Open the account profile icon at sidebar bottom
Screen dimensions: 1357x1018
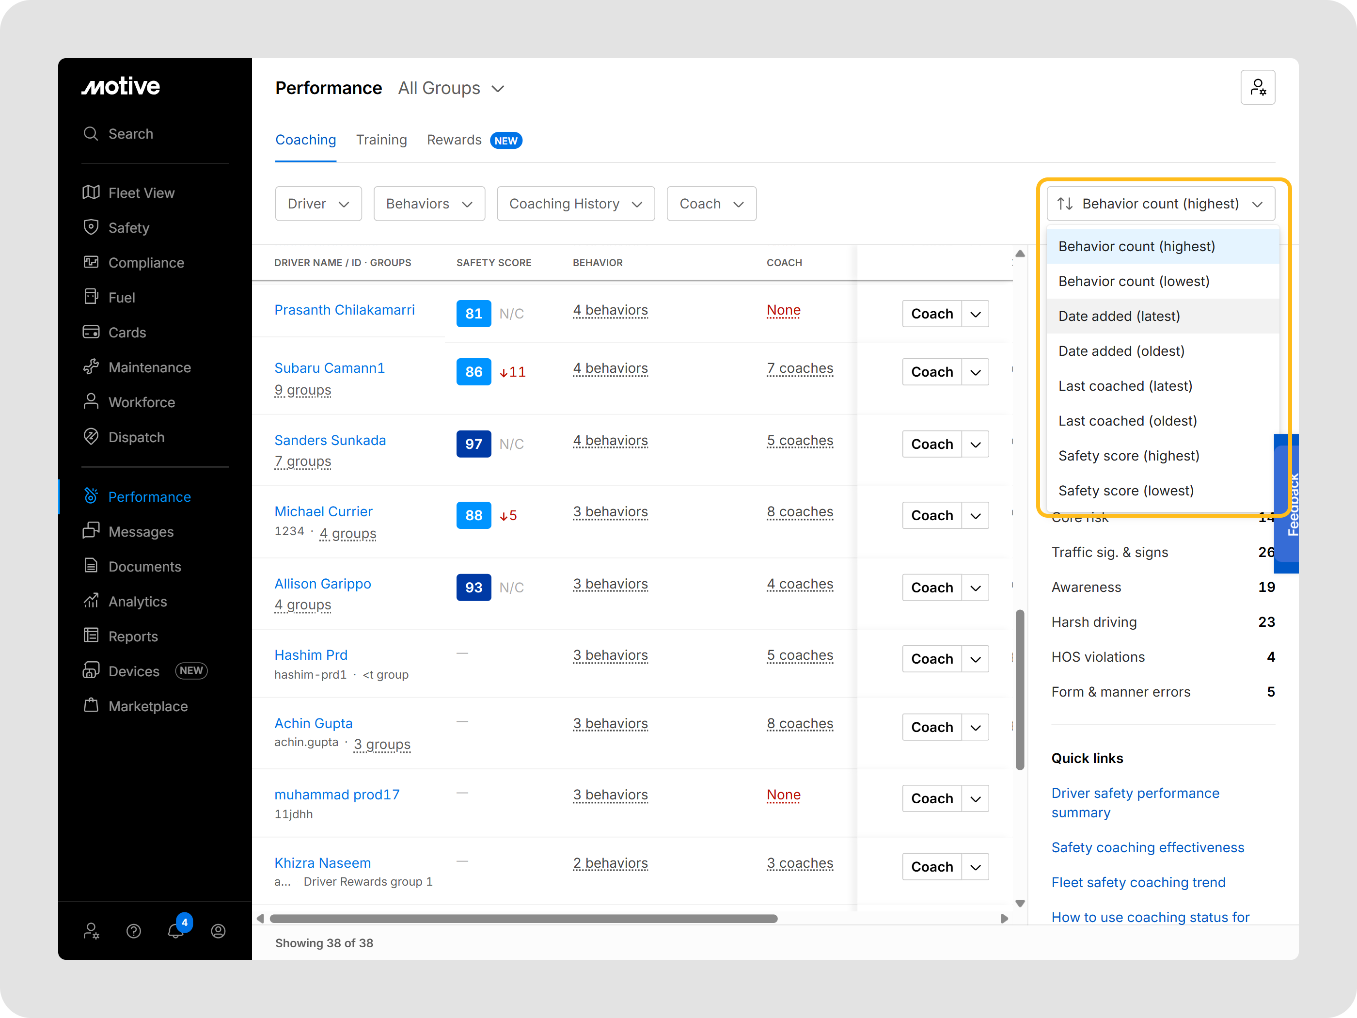pyautogui.click(x=219, y=931)
